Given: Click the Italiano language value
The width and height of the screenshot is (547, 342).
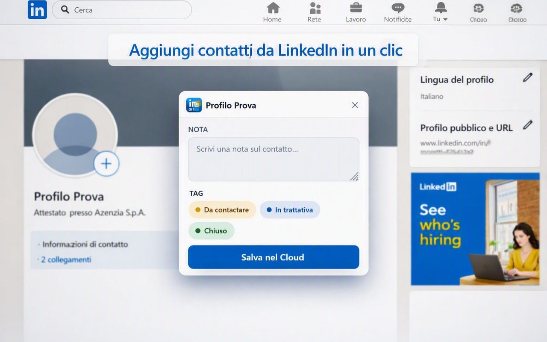Looking at the screenshot, I should point(432,96).
